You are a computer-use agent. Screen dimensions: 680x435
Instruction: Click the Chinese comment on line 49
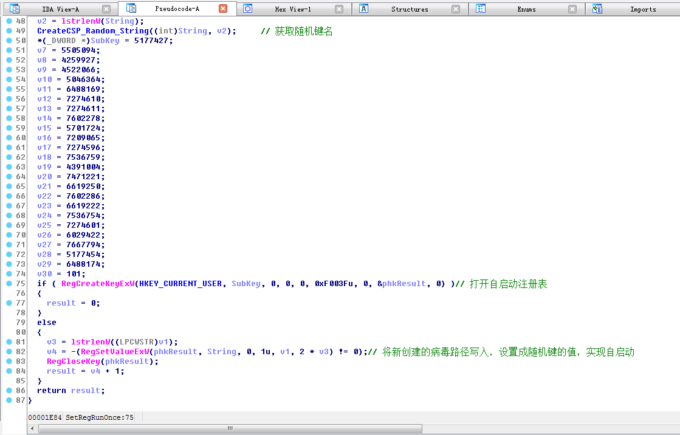(297, 31)
